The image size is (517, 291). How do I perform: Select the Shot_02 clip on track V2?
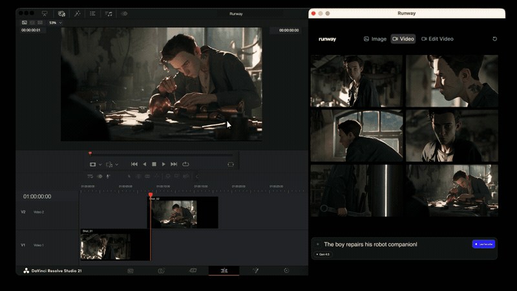click(x=183, y=213)
